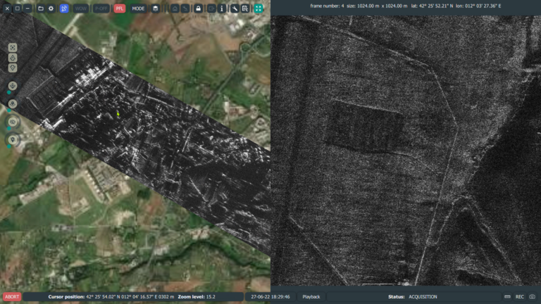Click the WOW toolbar button
541x304 pixels.
80,8
